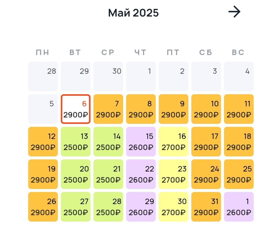Image resolution: width=267 pixels, height=227 pixels.
Task: Pick June 1 for 2600₽
Action: click(239, 207)
